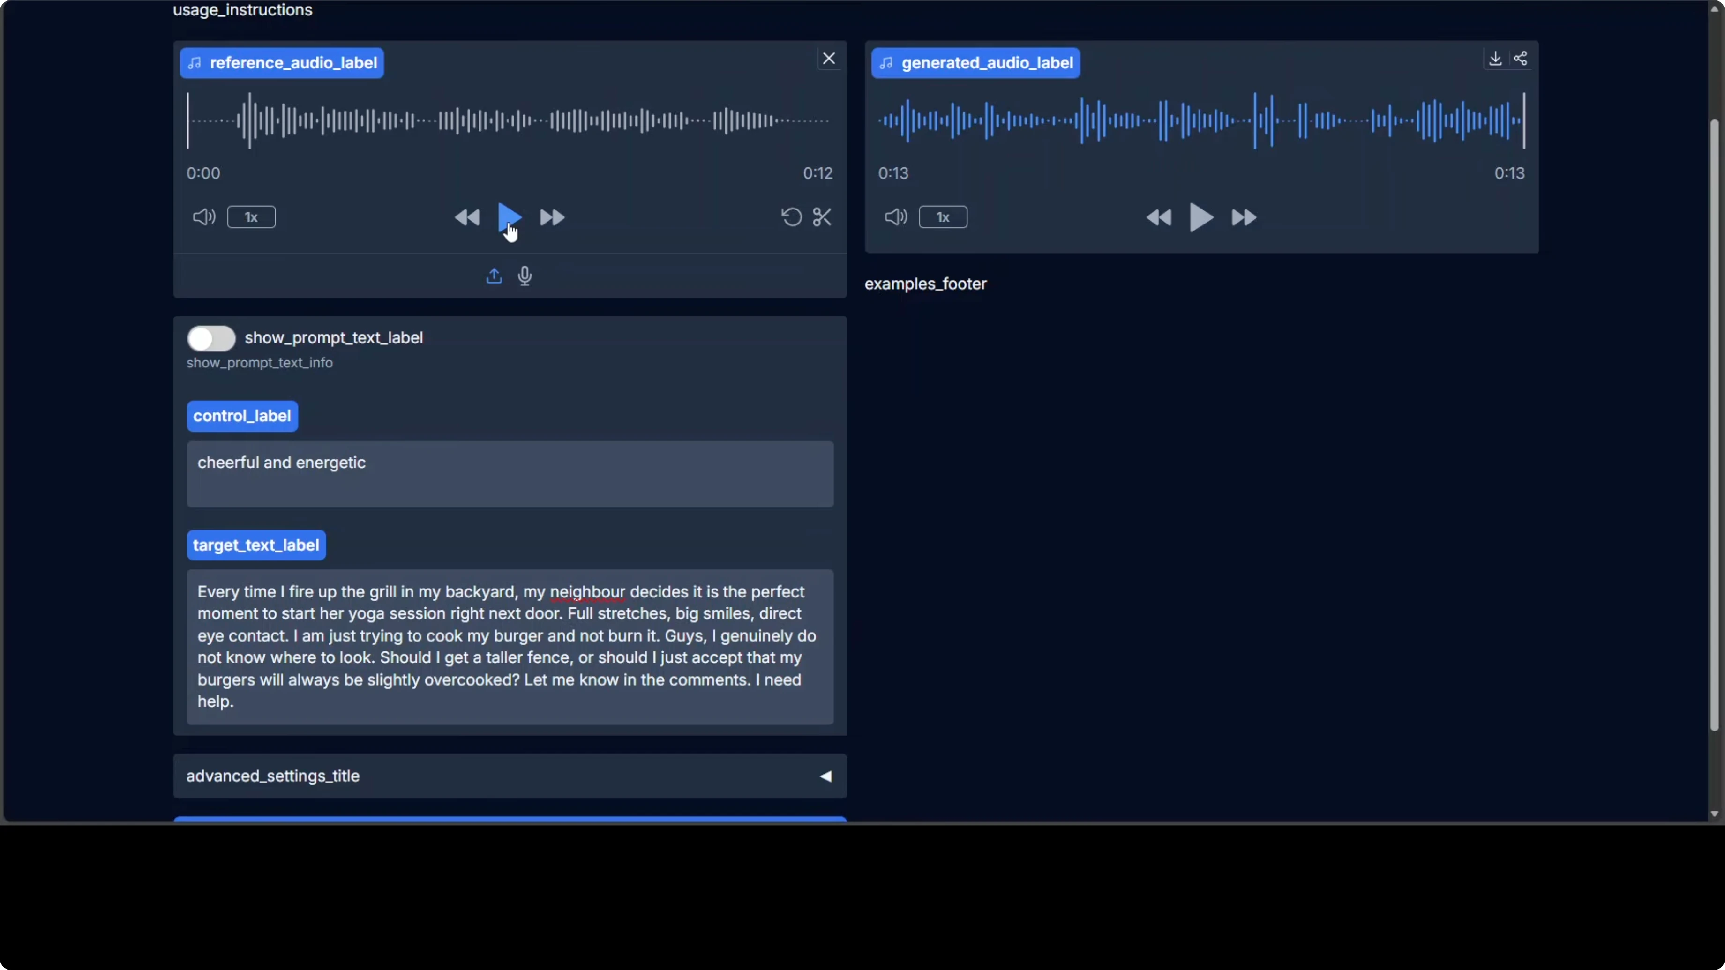Change reference audio 1x playback speed

[251, 217]
